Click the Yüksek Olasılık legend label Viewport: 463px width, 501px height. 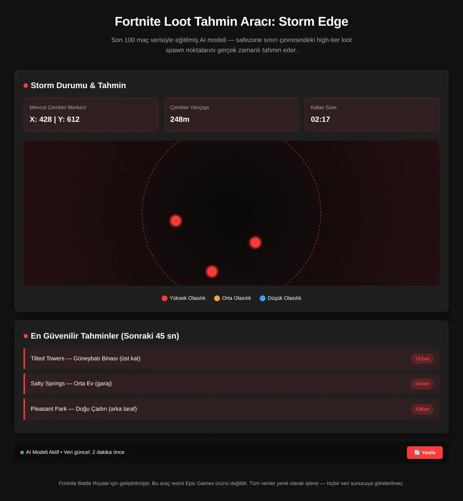[188, 298]
